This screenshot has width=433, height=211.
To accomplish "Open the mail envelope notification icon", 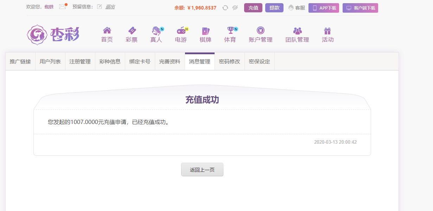I will (x=63, y=6).
